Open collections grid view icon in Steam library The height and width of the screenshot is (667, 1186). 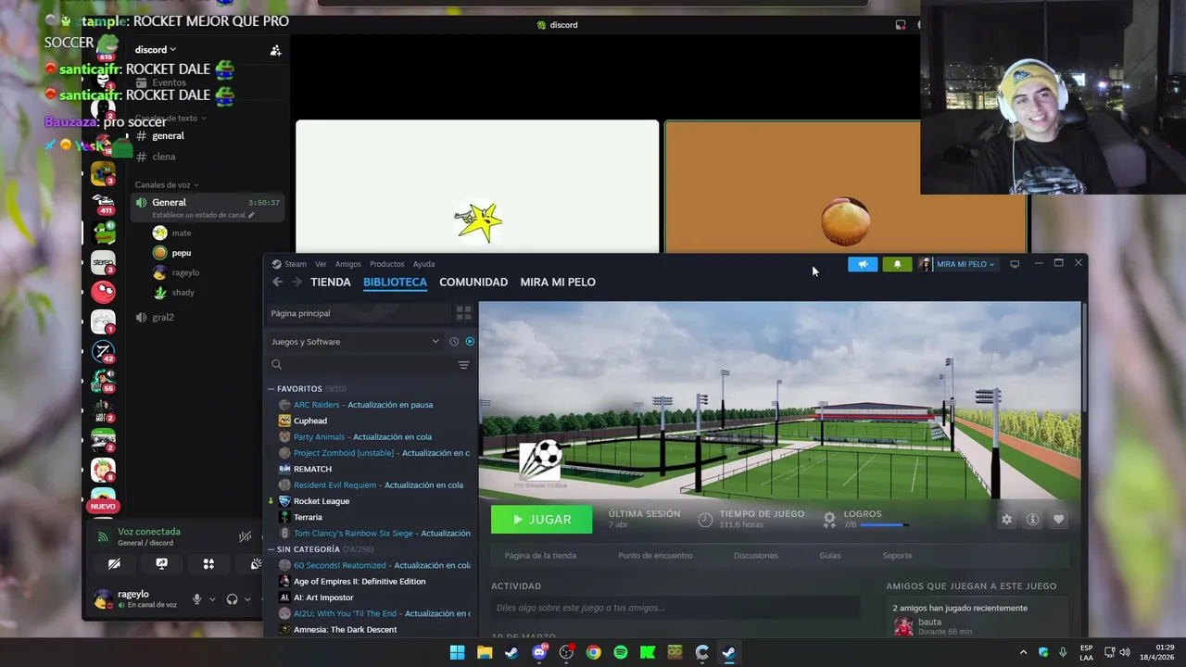(x=463, y=313)
